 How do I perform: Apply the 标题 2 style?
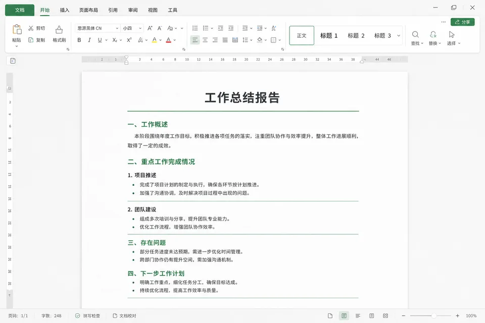(356, 35)
